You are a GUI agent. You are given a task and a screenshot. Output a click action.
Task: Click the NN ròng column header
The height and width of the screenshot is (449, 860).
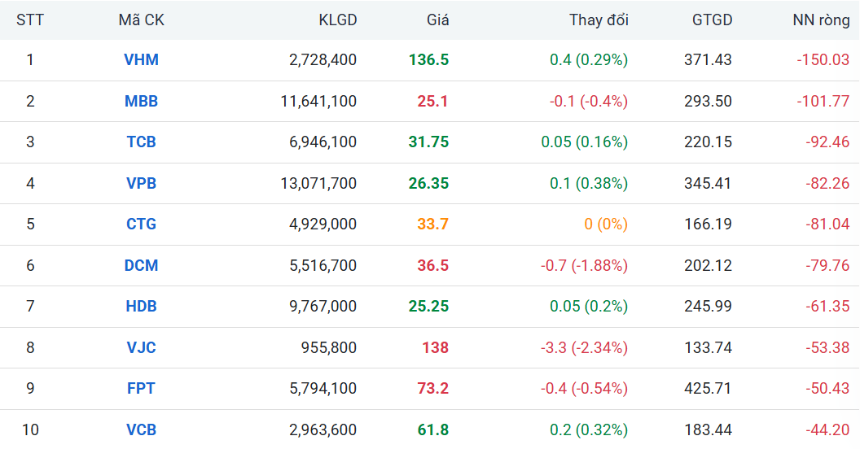click(821, 20)
